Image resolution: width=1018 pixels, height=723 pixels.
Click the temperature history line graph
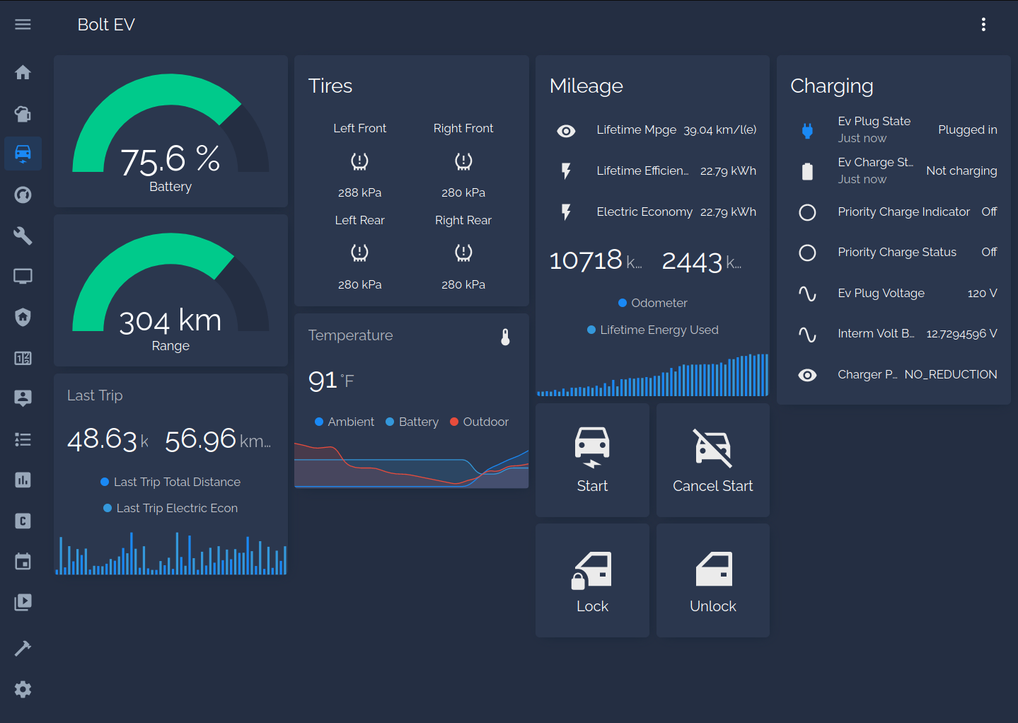coord(412,464)
